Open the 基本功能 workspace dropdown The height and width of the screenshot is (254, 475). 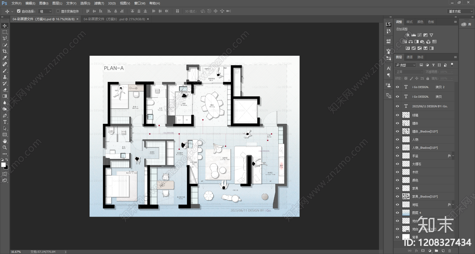click(460, 11)
